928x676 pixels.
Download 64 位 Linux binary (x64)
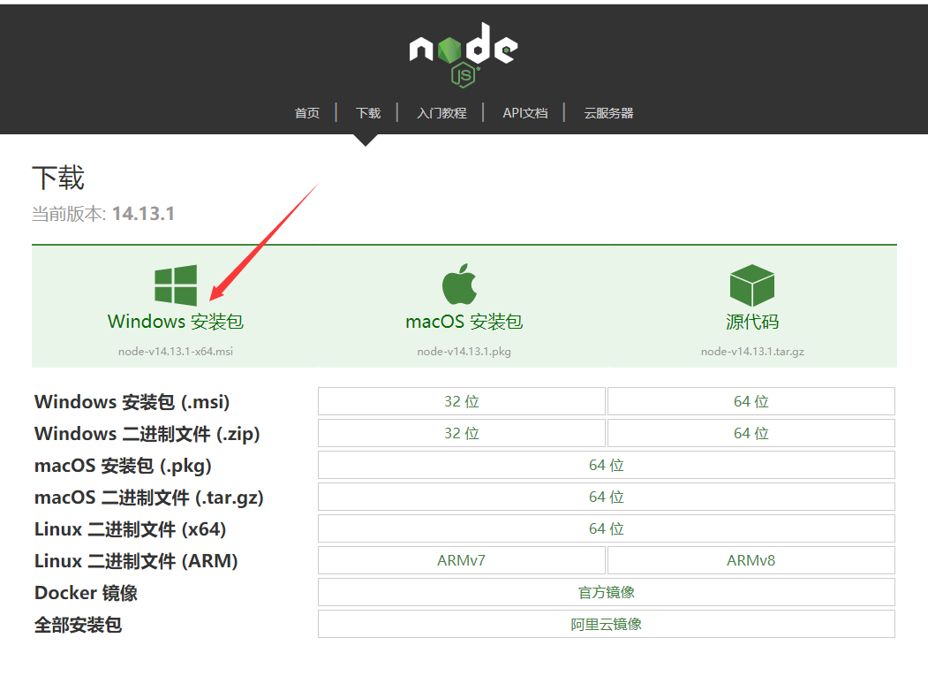(x=607, y=528)
